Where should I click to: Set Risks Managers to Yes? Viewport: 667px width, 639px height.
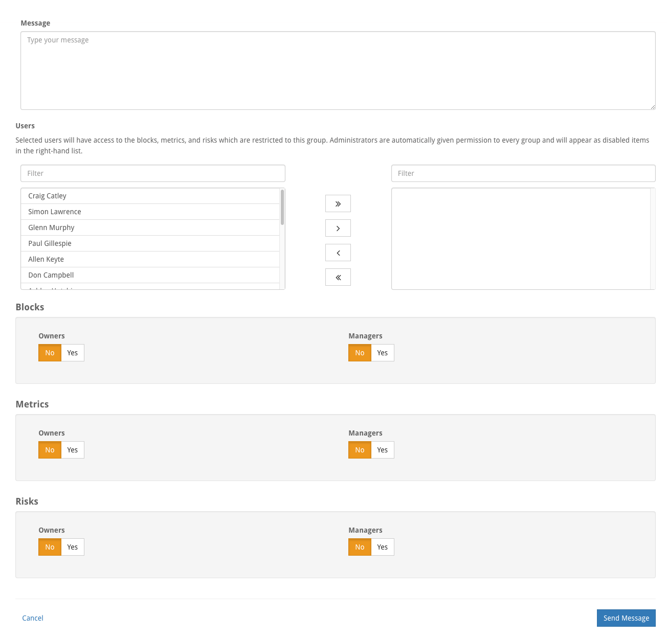(383, 547)
